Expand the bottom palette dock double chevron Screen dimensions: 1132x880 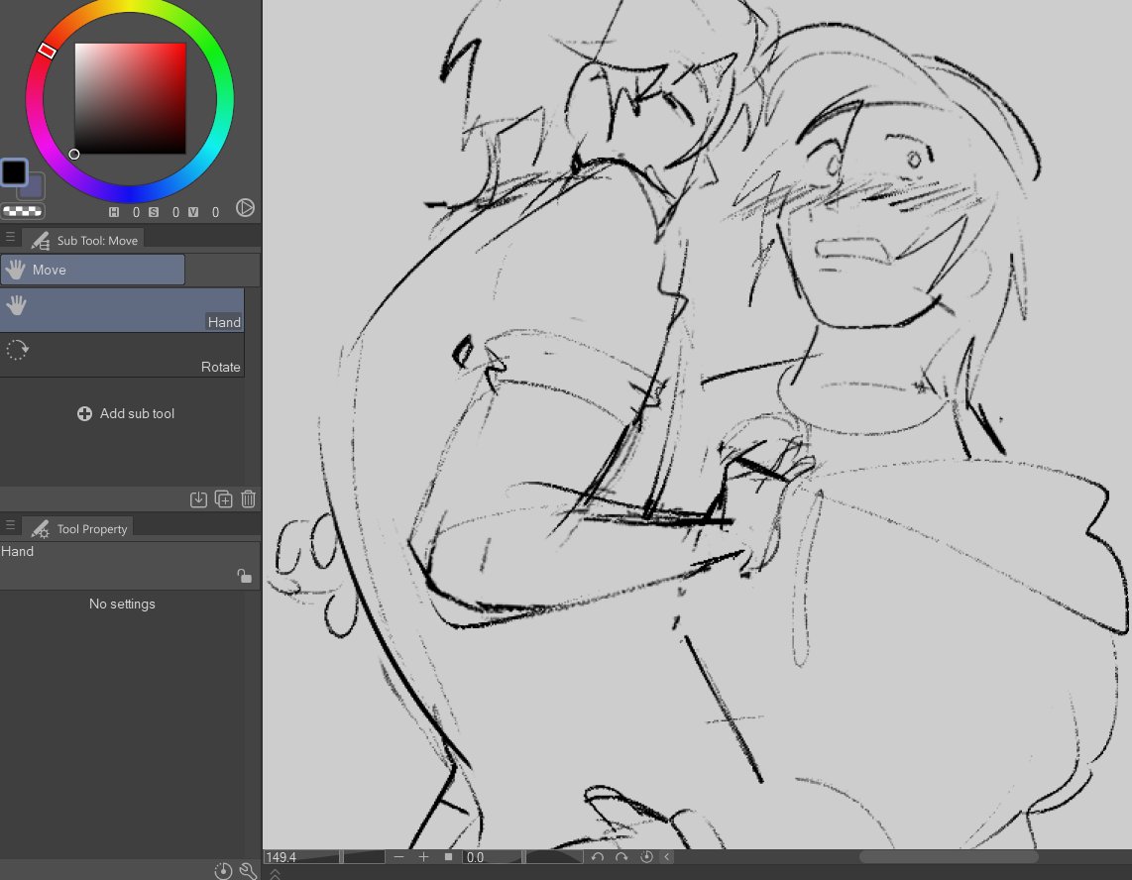[275, 874]
